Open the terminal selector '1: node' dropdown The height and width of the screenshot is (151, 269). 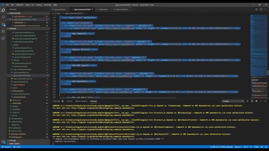click(x=233, y=101)
